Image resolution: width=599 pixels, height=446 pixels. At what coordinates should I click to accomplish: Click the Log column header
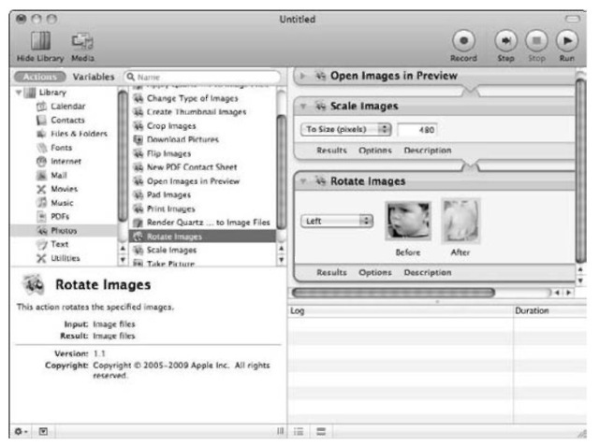click(401, 311)
